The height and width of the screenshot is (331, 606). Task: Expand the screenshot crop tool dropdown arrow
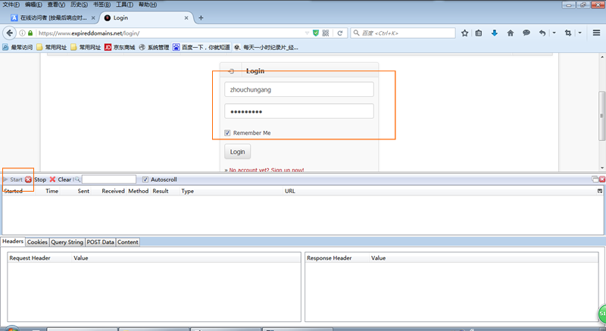pyautogui.click(x=579, y=33)
